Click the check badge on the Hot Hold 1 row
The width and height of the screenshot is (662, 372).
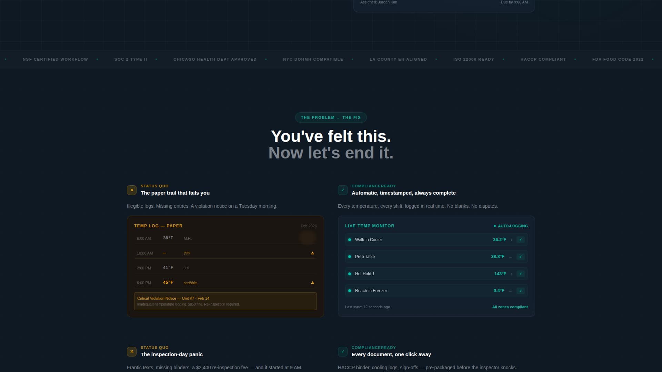pyautogui.click(x=521, y=274)
